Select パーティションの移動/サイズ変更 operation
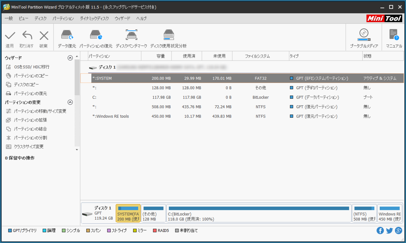406x243 pixels. (x=40, y=111)
